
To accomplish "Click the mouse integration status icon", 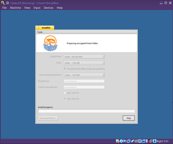I will pyautogui.click(x=151, y=141).
